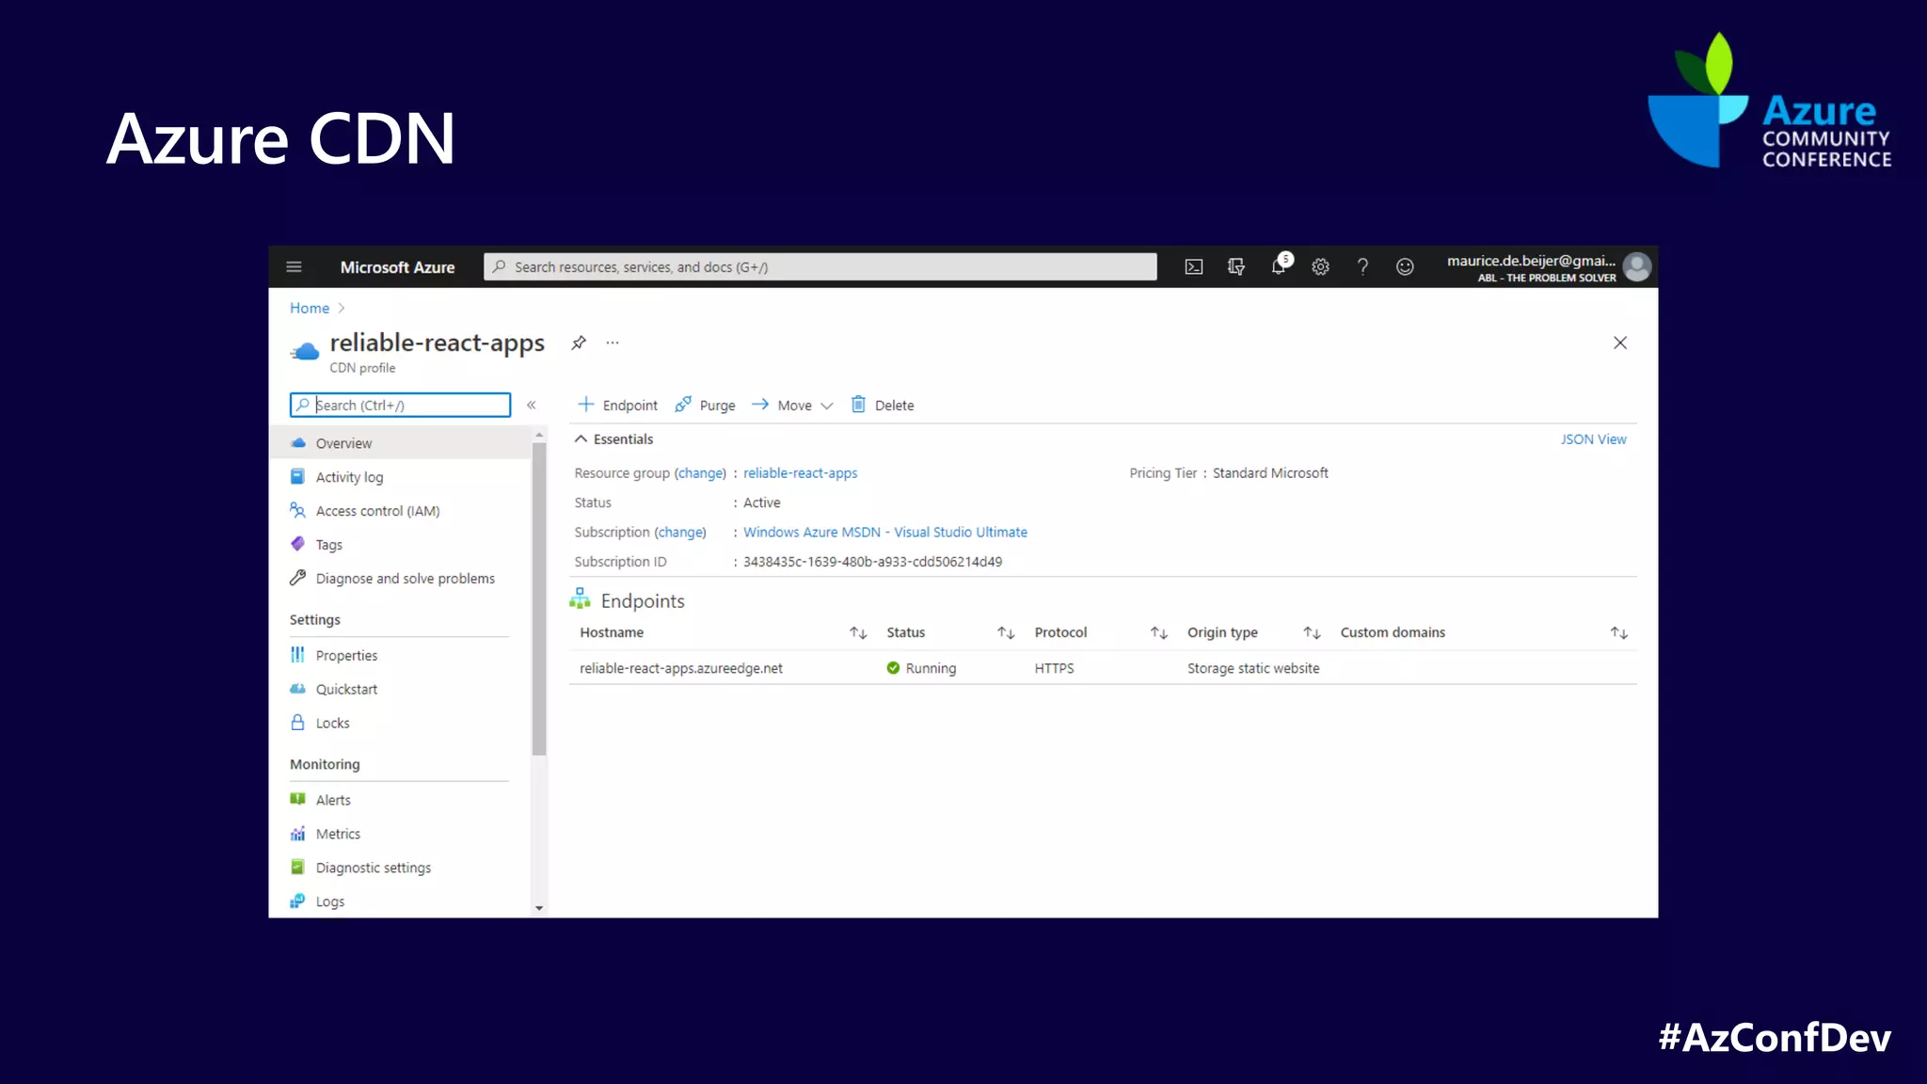Screen dimensions: 1927x1084
Task: Collapse the sidebar menu with double chevron
Action: [x=532, y=405]
